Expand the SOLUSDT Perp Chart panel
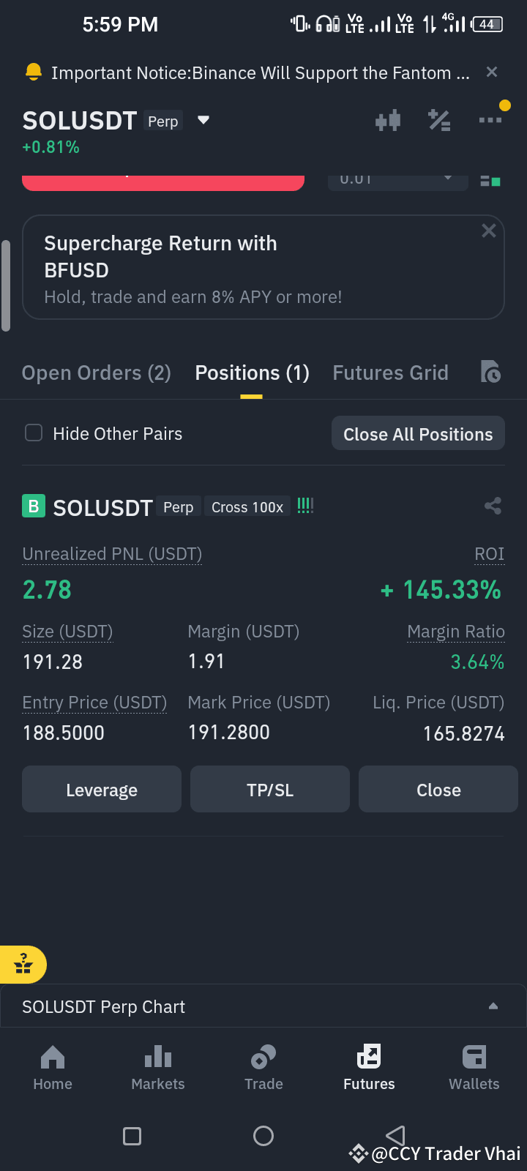The height and width of the screenshot is (1171, 527). (x=263, y=1006)
